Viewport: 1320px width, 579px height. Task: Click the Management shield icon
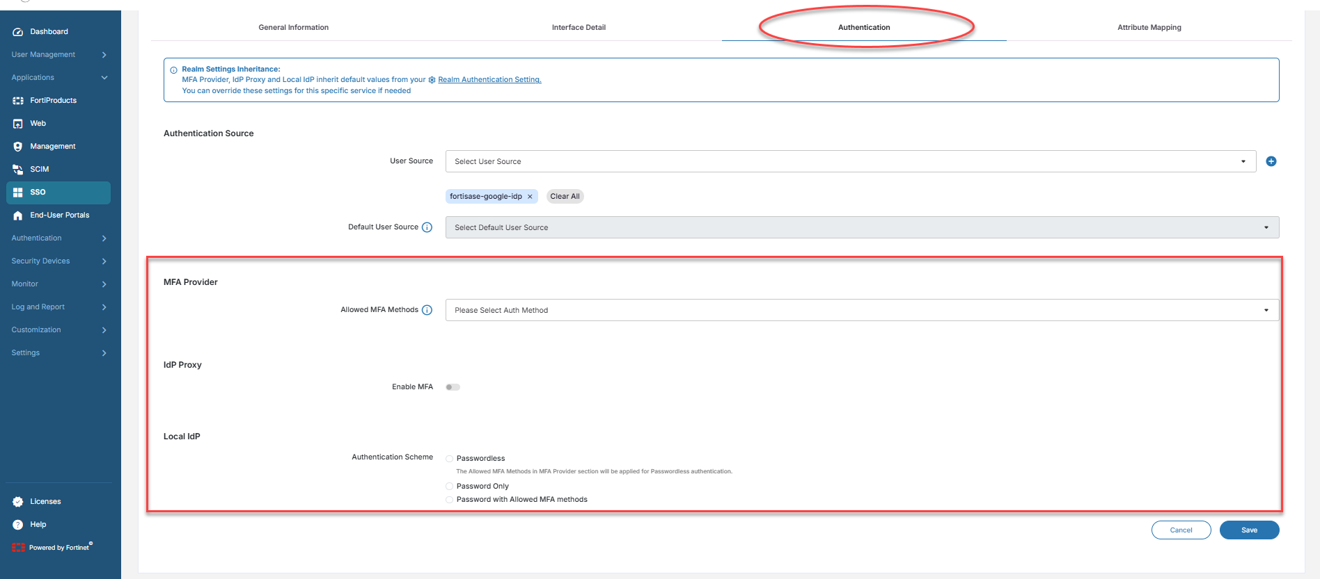pyautogui.click(x=18, y=147)
